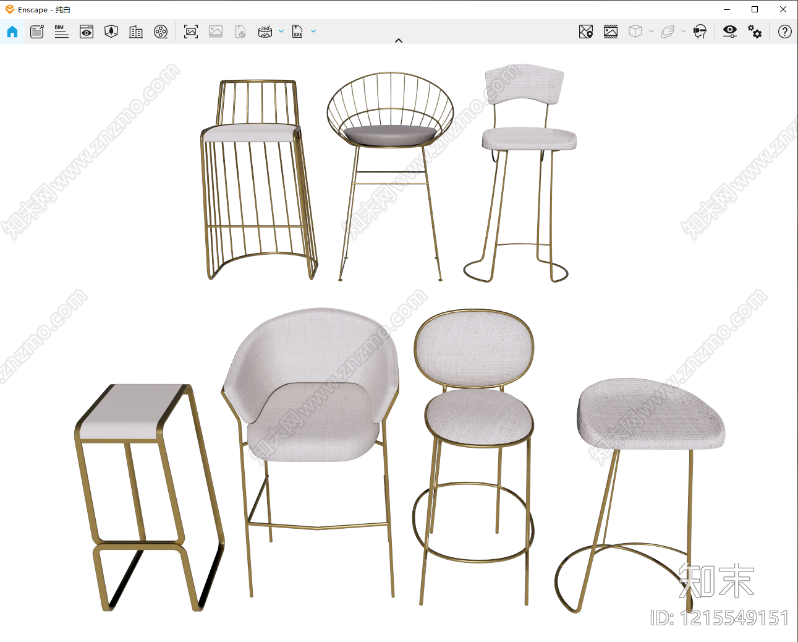Enable Virtual Reality headset mode
Viewport: 798px width, 642px height.
pos(700,32)
